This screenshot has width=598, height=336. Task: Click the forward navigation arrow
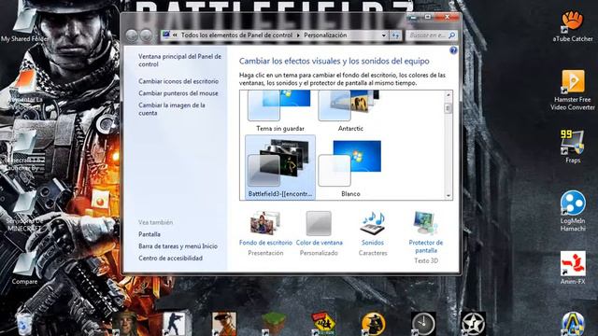point(146,35)
